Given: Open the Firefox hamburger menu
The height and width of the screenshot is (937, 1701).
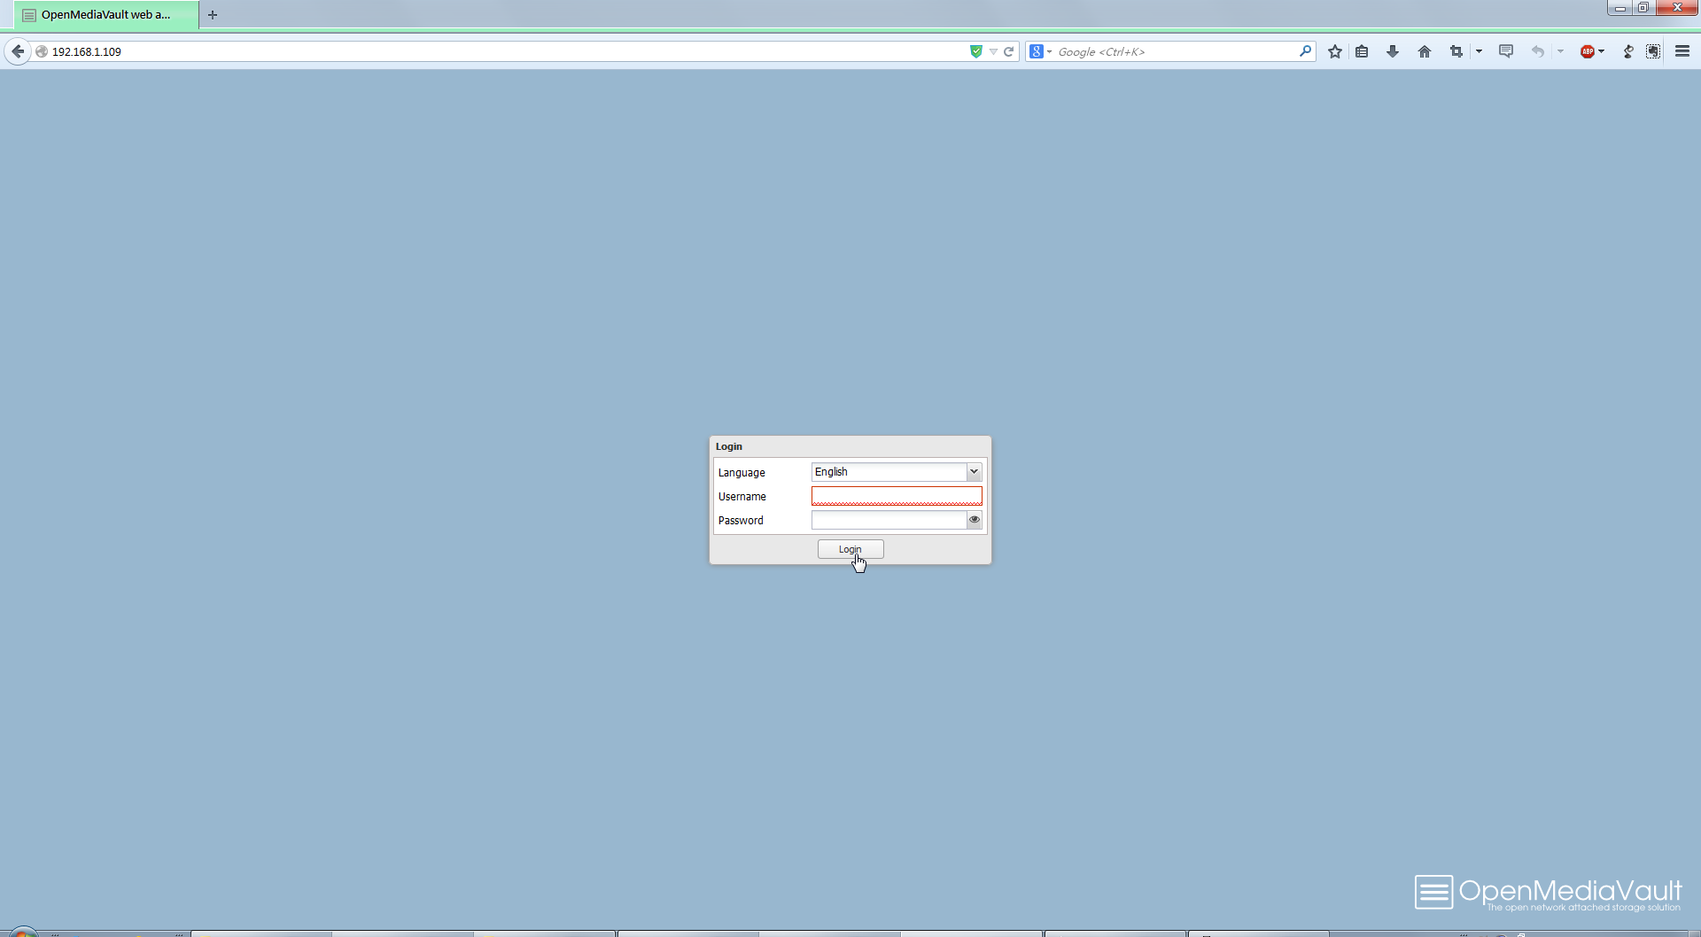Looking at the screenshot, I should click(1682, 51).
